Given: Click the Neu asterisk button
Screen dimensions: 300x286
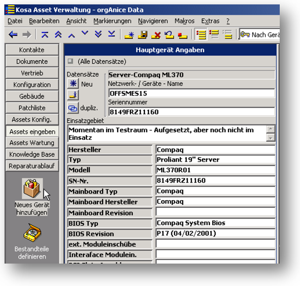Looking at the screenshot, I should [73, 84].
